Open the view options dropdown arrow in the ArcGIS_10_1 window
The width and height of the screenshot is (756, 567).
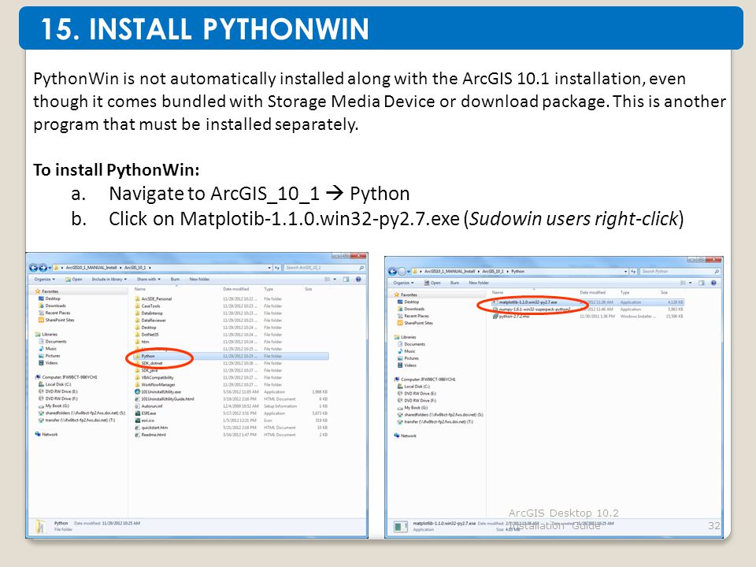point(335,279)
